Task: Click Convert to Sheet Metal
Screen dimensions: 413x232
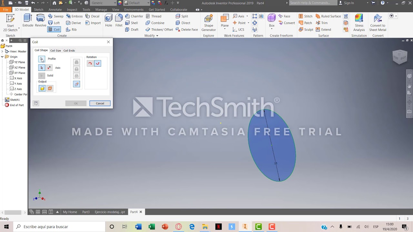Action: tap(378, 23)
